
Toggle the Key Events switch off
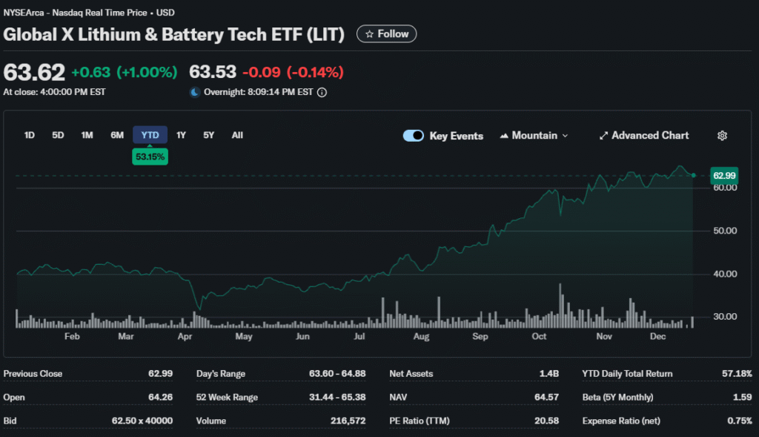414,136
